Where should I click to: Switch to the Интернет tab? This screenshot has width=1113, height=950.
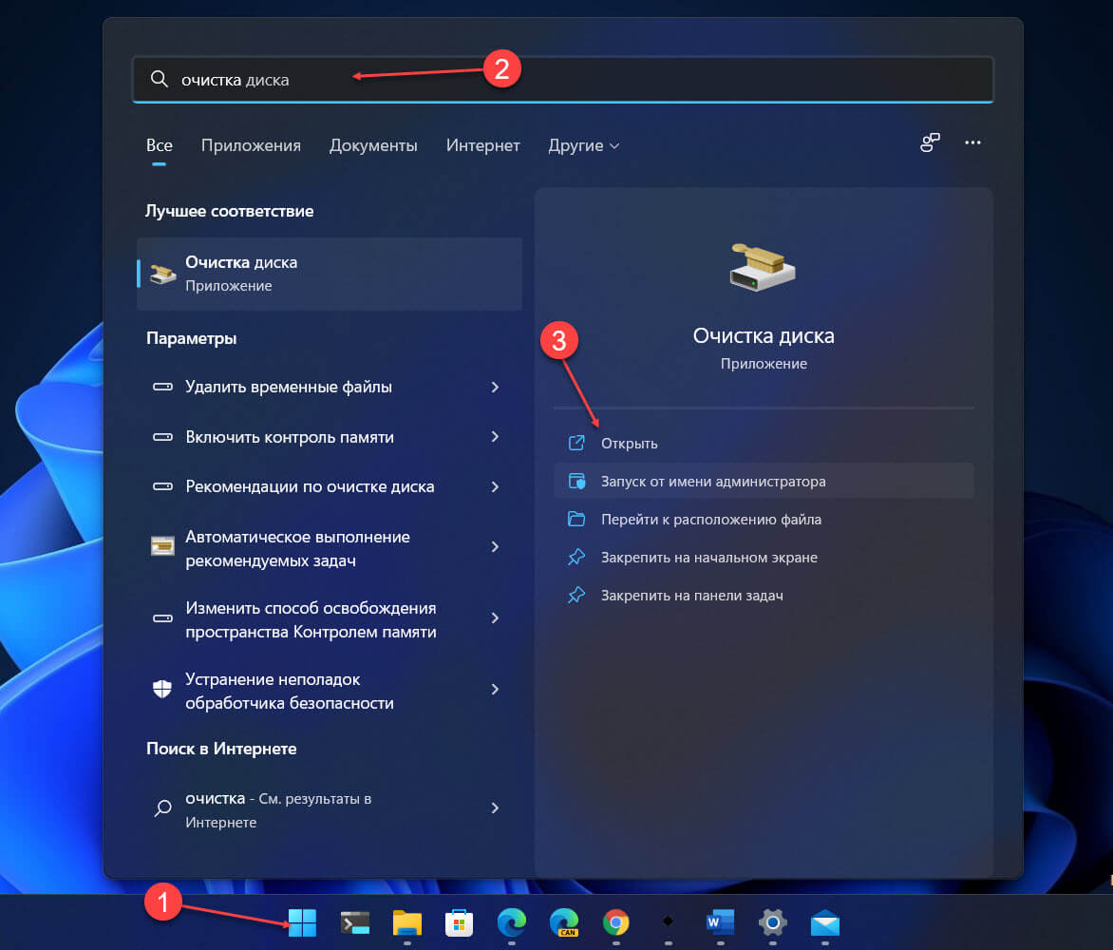tap(482, 145)
